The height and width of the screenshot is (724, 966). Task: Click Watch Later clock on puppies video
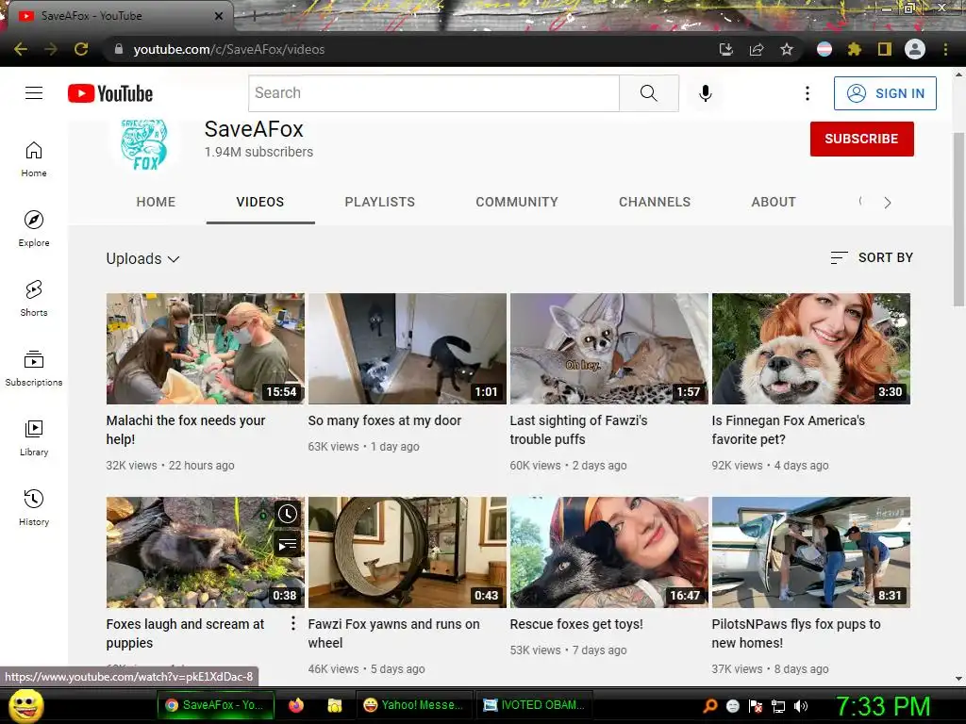pos(288,514)
